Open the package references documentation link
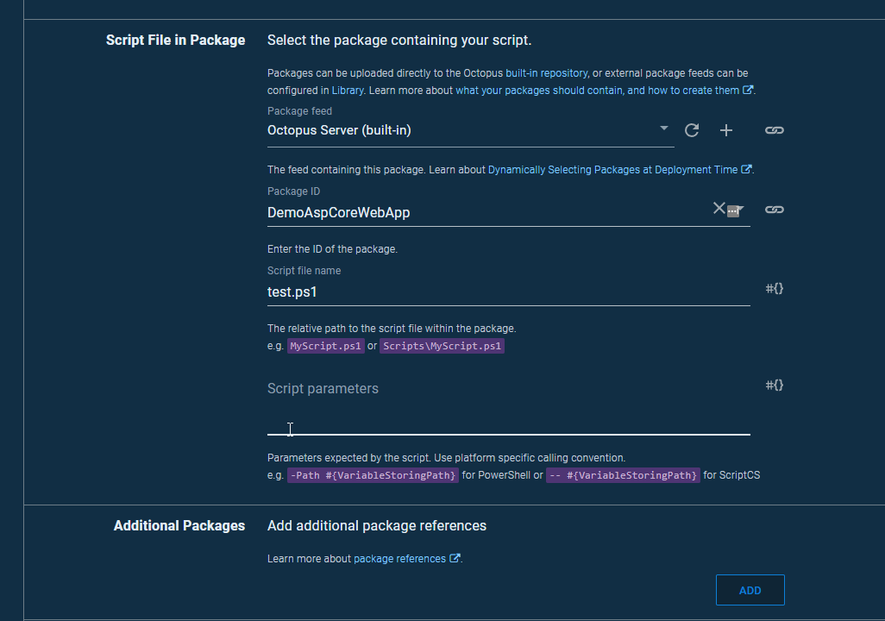The height and width of the screenshot is (621, 885). (x=400, y=558)
